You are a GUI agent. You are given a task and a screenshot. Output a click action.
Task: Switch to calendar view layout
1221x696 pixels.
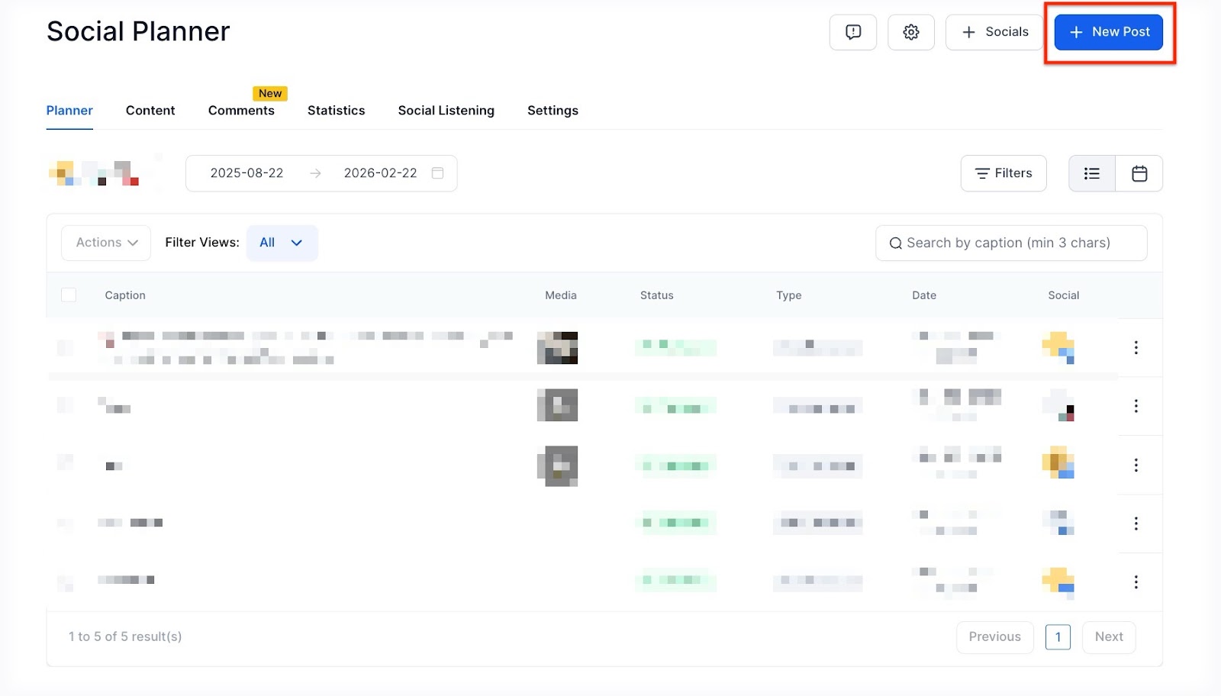(x=1139, y=173)
